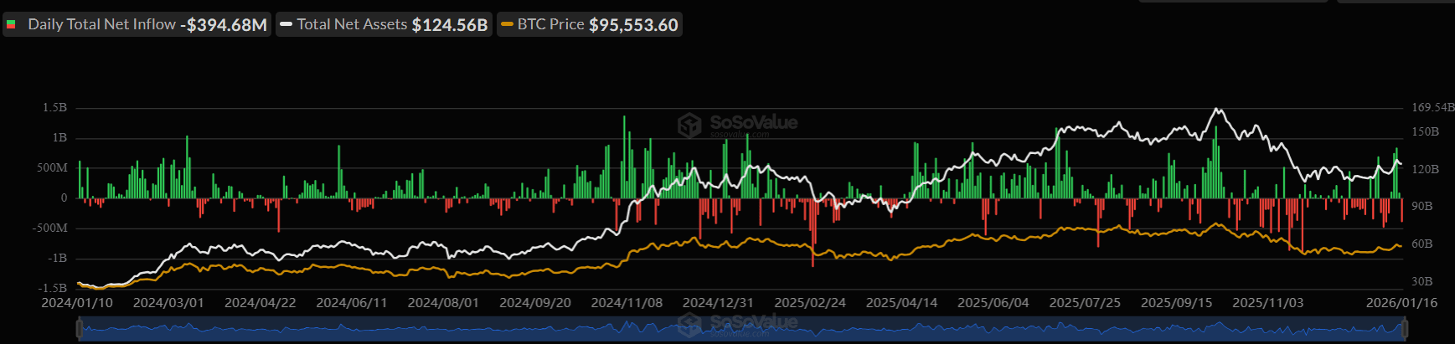This screenshot has height=344, width=1455.
Task: Click the -$394.68M net inflow value
Action: tap(224, 25)
